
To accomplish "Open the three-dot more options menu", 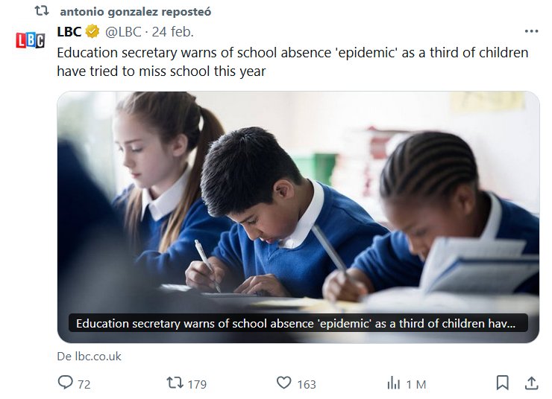I will 531,31.
